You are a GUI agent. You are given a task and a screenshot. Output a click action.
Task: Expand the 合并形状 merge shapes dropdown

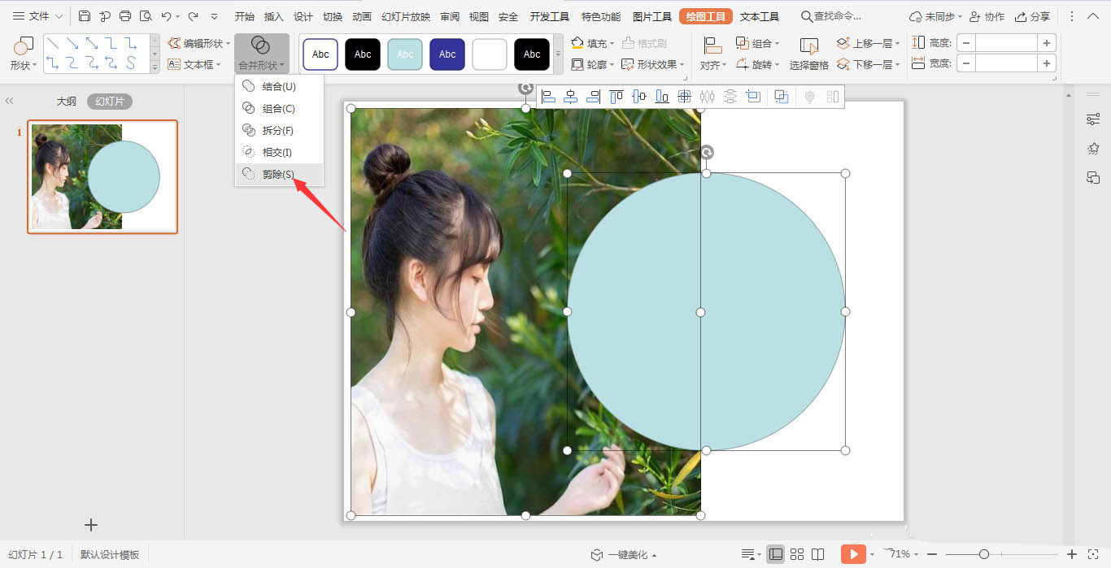click(262, 54)
